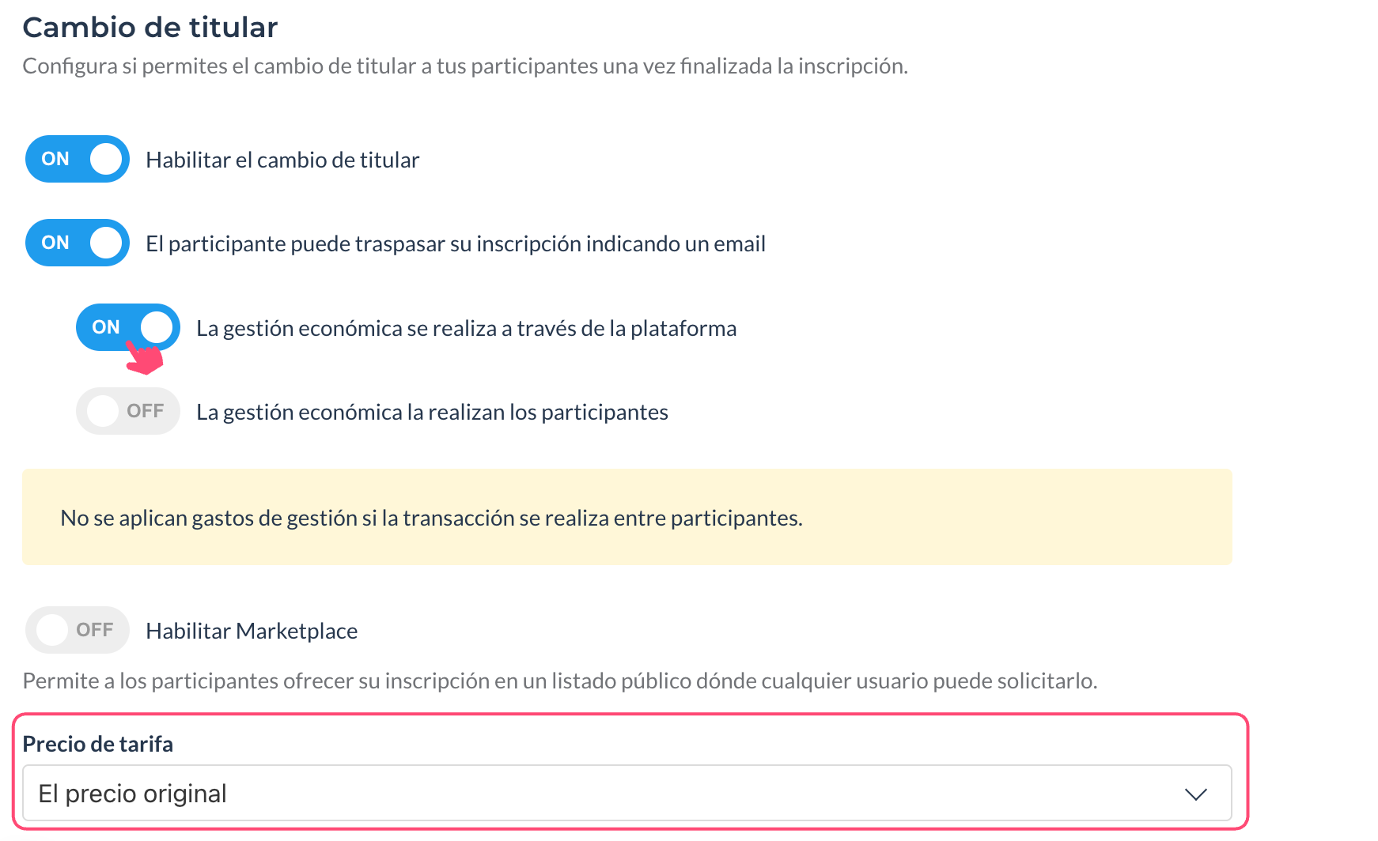Open the El precio original dropdown

pos(627,793)
